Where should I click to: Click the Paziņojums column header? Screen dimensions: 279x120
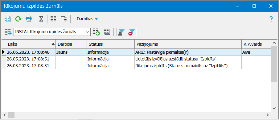[x=188, y=44]
